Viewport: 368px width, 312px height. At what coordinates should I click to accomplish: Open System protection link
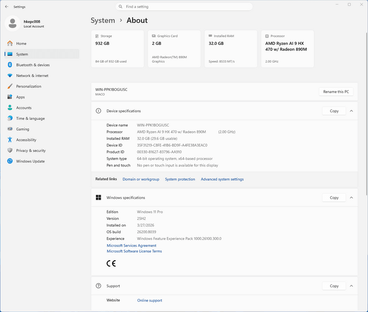point(180,179)
